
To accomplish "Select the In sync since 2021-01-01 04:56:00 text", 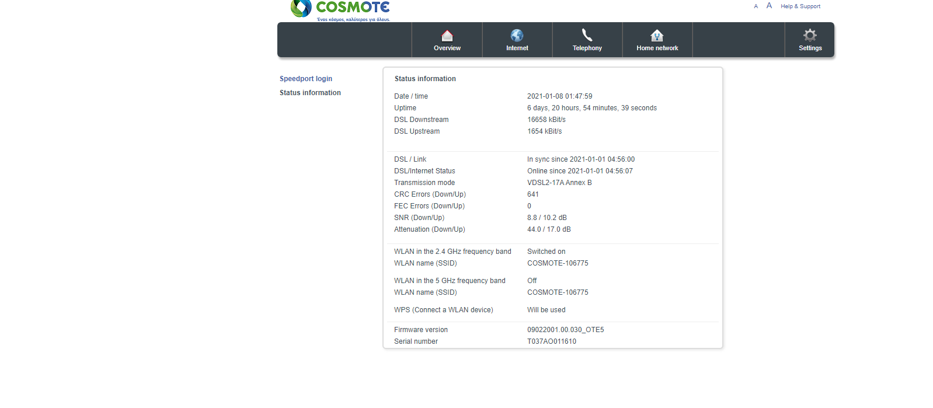I will pos(581,159).
